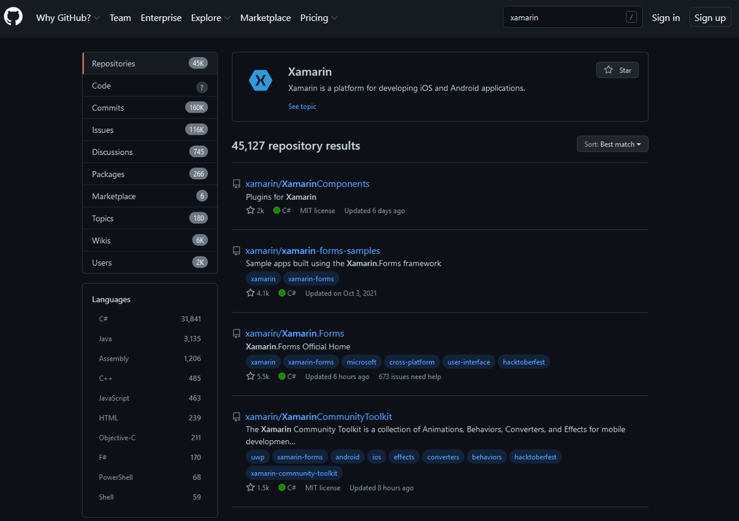Click the behaviors topic tag

pyautogui.click(x=487, y=457)
